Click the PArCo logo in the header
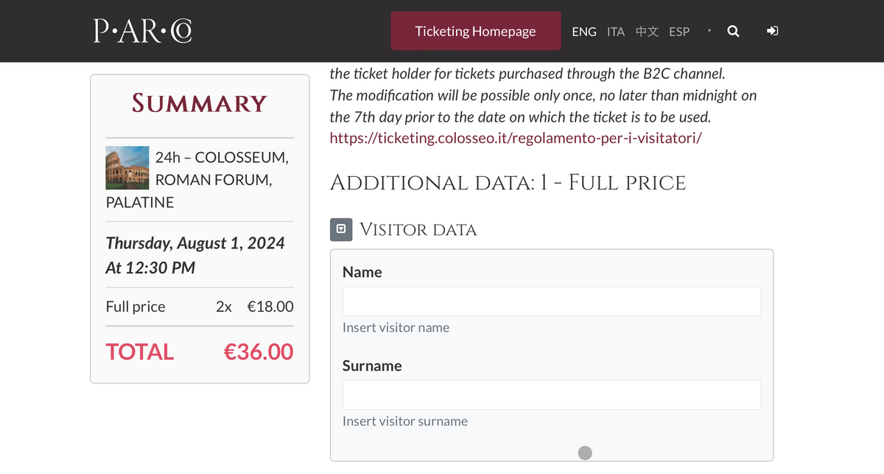 (142, 31)
